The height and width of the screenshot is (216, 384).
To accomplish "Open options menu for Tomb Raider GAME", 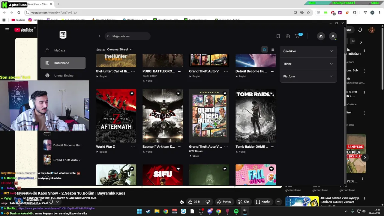I will 272,147.
